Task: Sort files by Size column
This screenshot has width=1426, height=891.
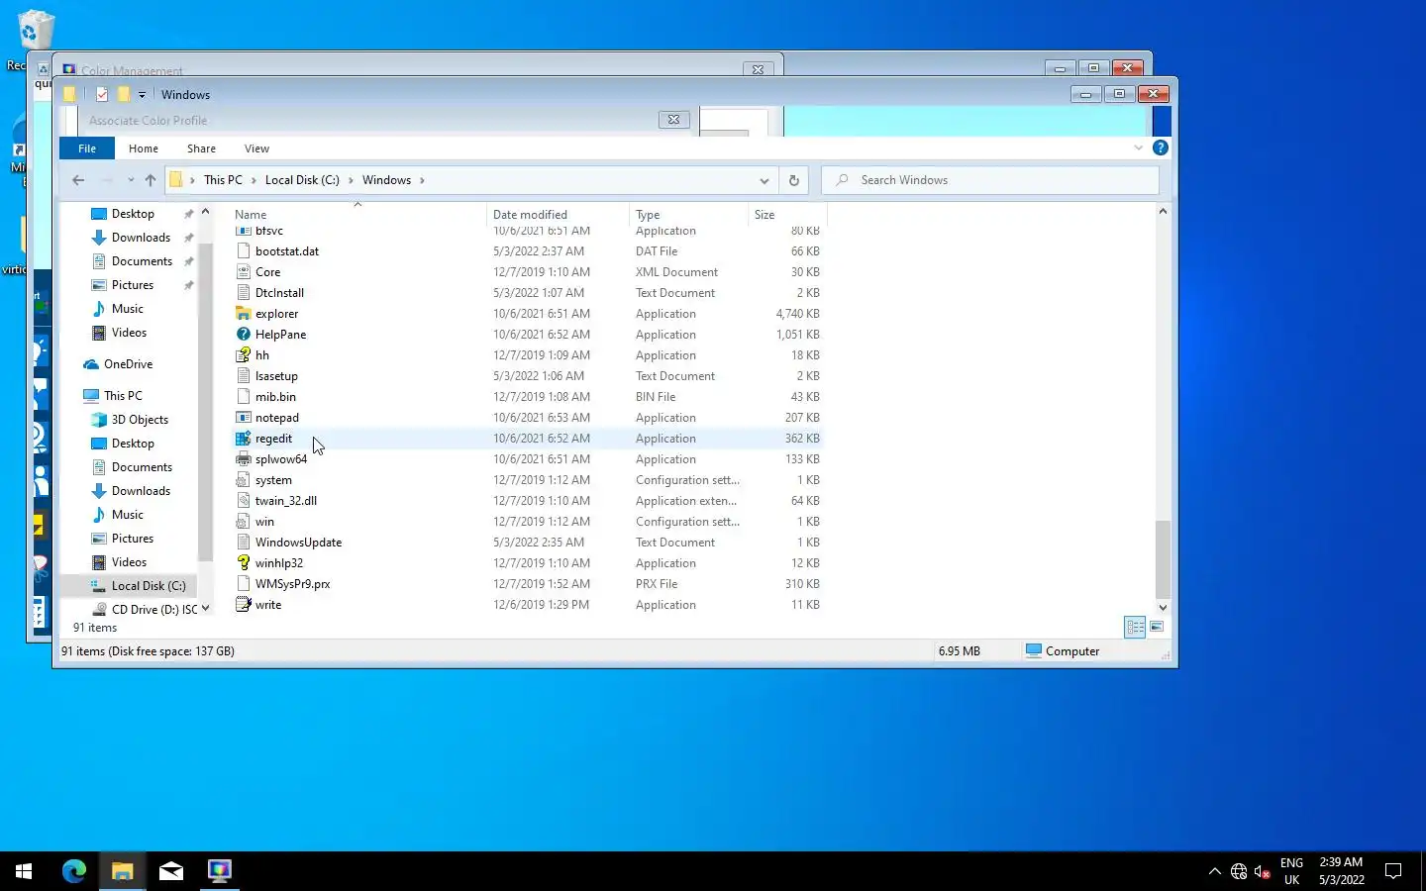Action: (786, 214)
